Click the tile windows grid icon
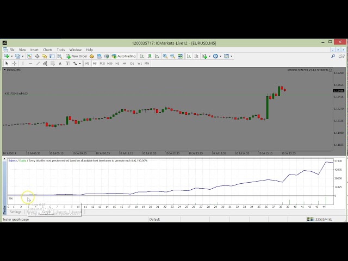 [179, 56]
